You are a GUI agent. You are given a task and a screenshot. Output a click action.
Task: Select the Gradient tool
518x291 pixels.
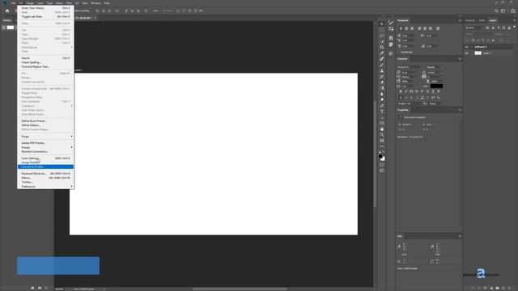[381, 88]
